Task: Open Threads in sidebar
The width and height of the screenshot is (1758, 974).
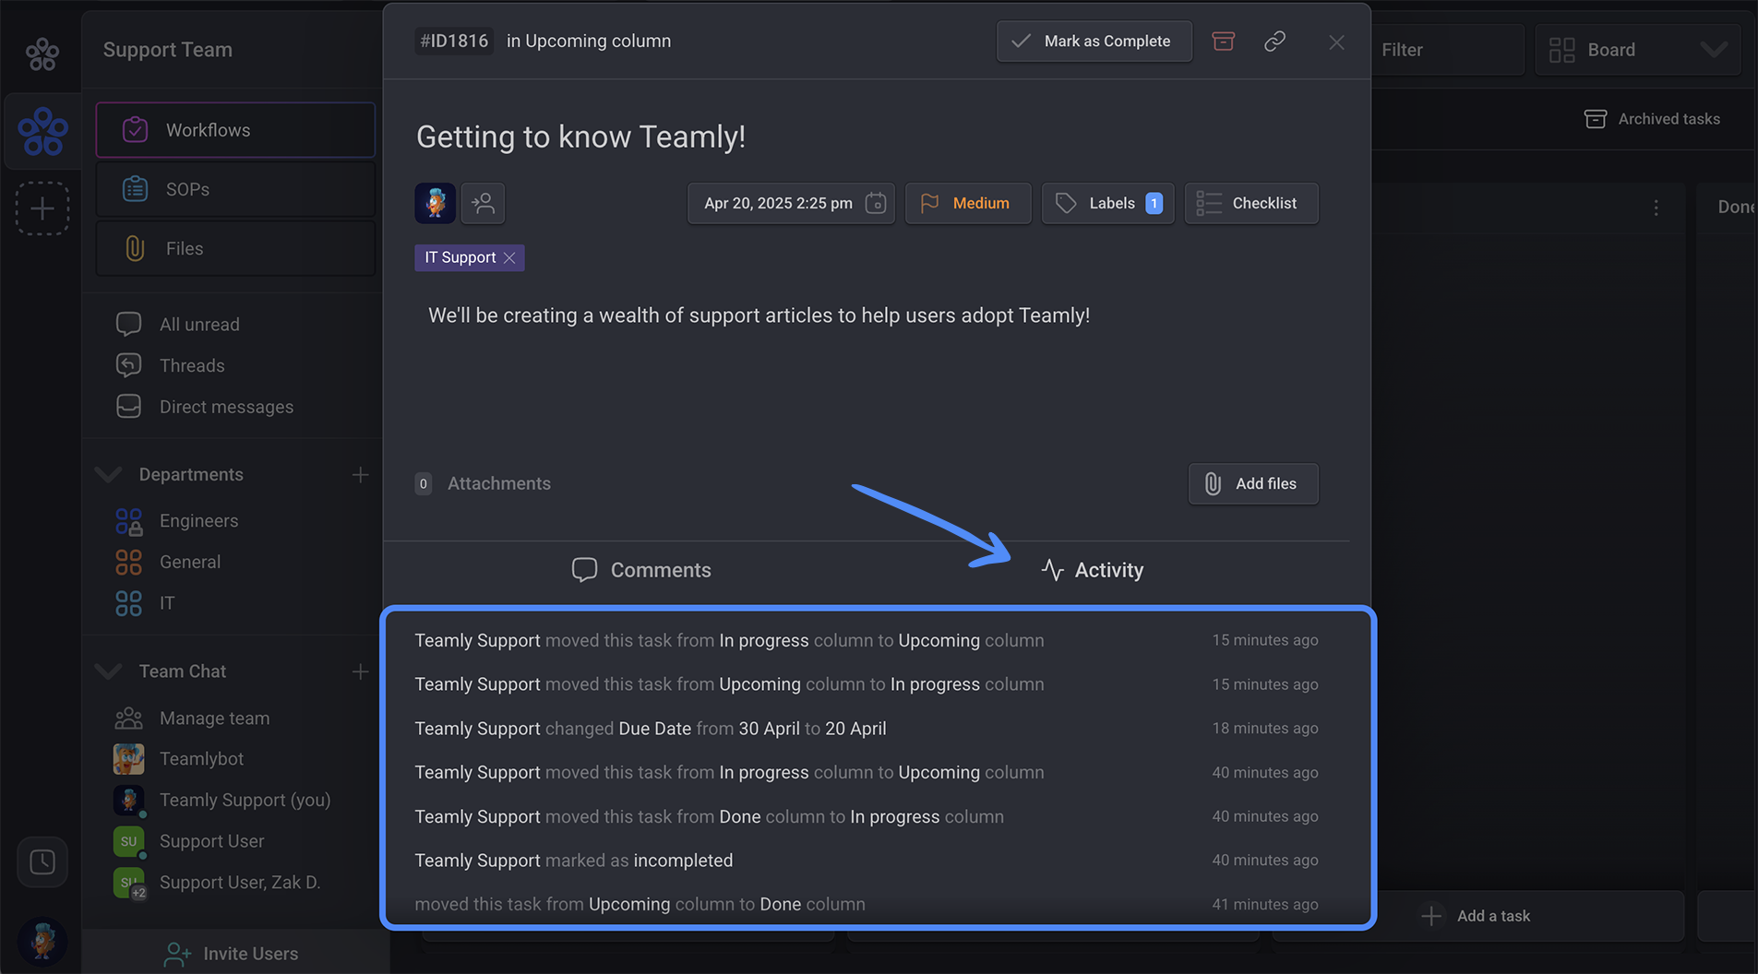Action: [171, 365]
